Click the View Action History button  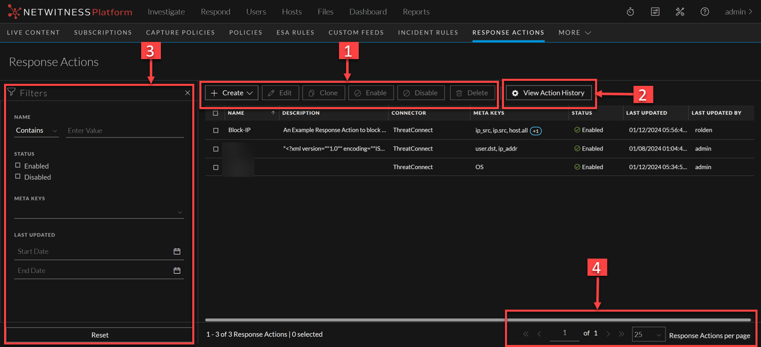(x=548, y=93)
